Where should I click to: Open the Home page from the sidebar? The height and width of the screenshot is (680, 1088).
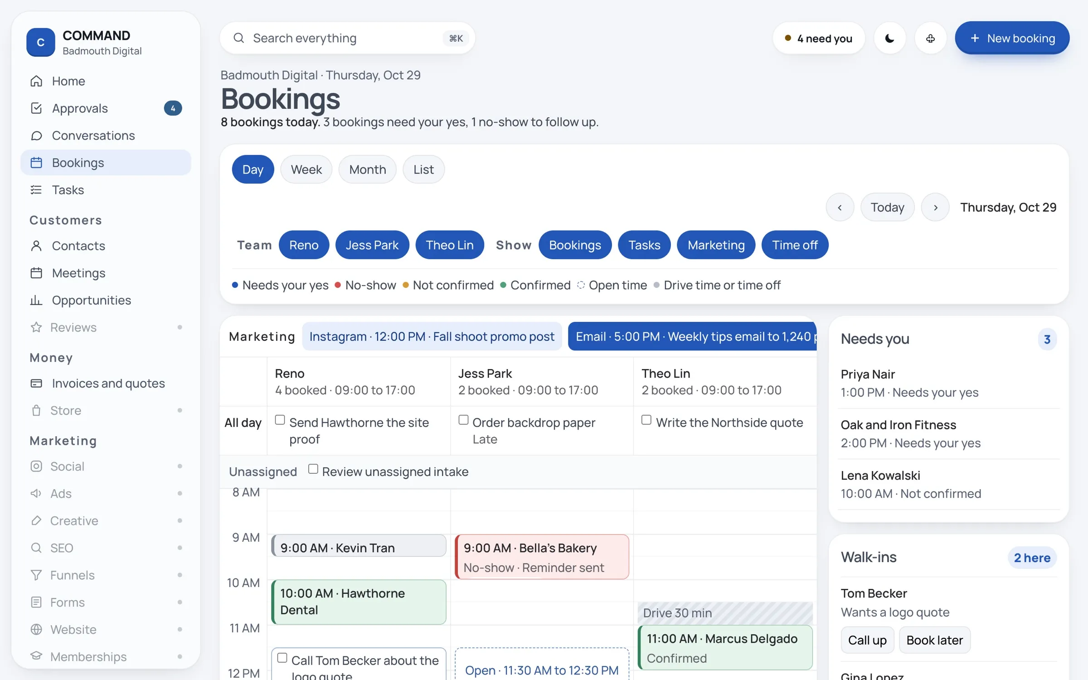106,81
